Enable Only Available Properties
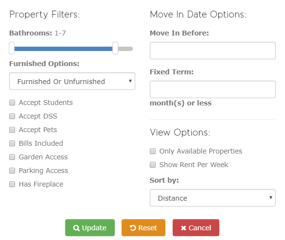 pos(153,151)
